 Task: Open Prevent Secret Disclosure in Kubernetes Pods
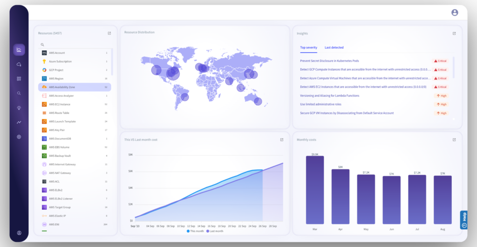[329, 61]
